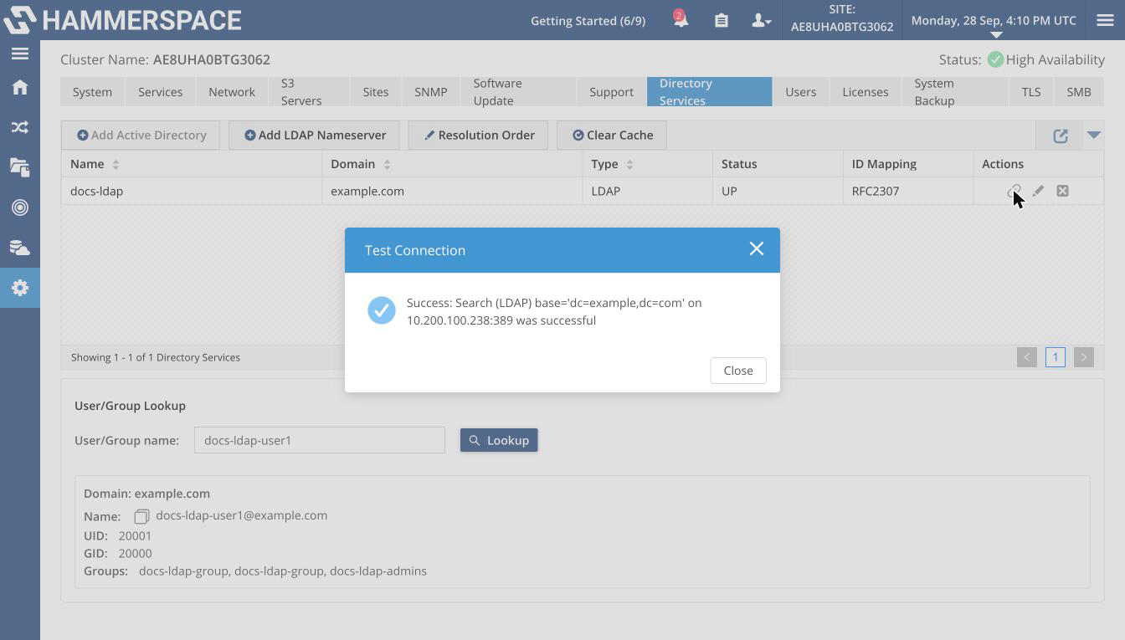The width and height of the screenshot is (1125, 640).
Task: Click Add LDAP Nameserver button
Action: point(315,135)
